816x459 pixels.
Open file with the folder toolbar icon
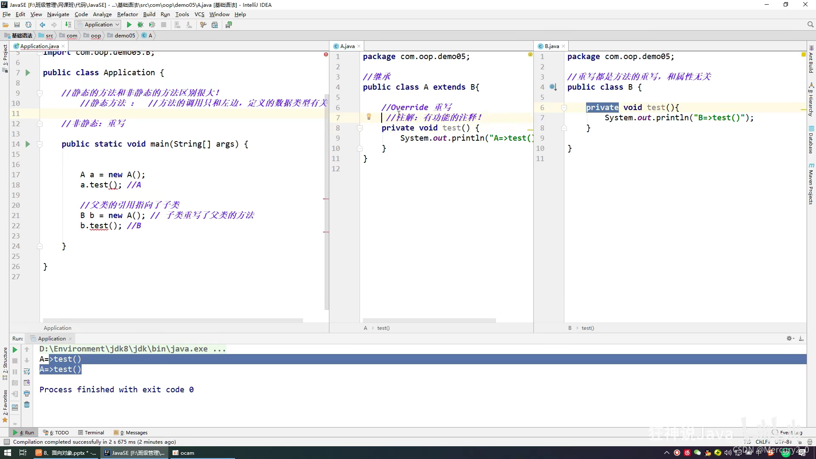pyautogui.click(x=6, y=25)
